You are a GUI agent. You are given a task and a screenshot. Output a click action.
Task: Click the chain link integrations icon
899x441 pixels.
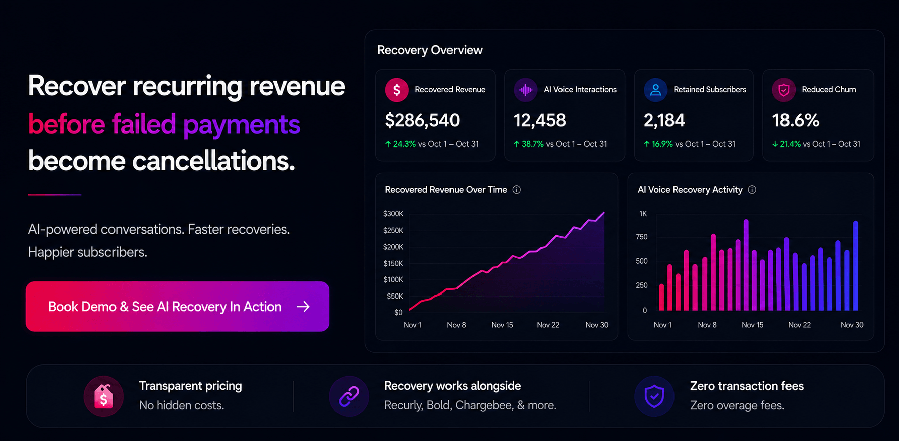pyautogui.click(x=349, y=396)
